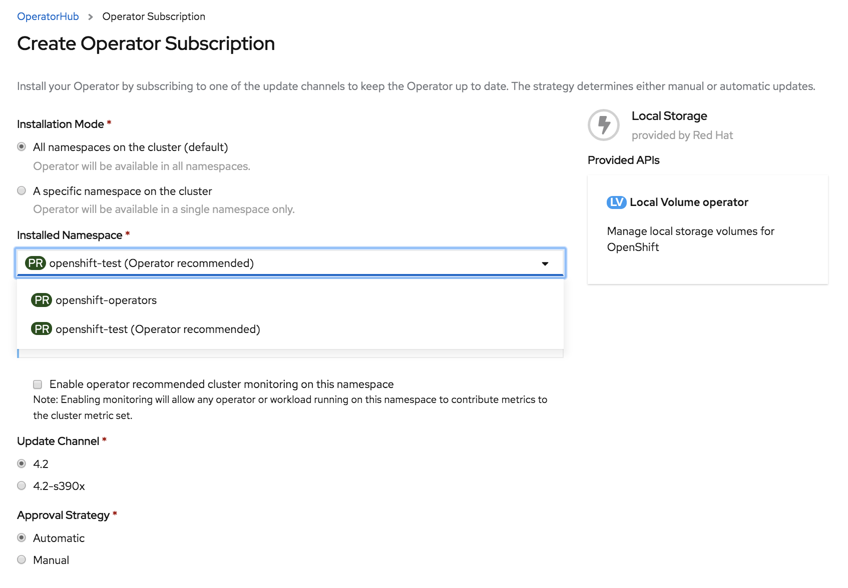This screenshot has width=848, height=588.
Task: Select All namespaces on the cluster radio
Action: click(22, 146)
